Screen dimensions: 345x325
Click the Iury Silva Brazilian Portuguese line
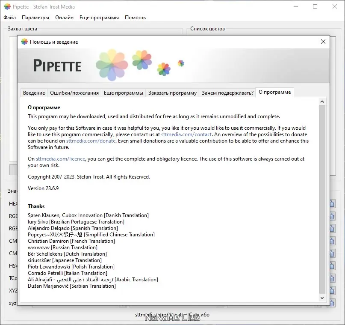tap(76, 222)
